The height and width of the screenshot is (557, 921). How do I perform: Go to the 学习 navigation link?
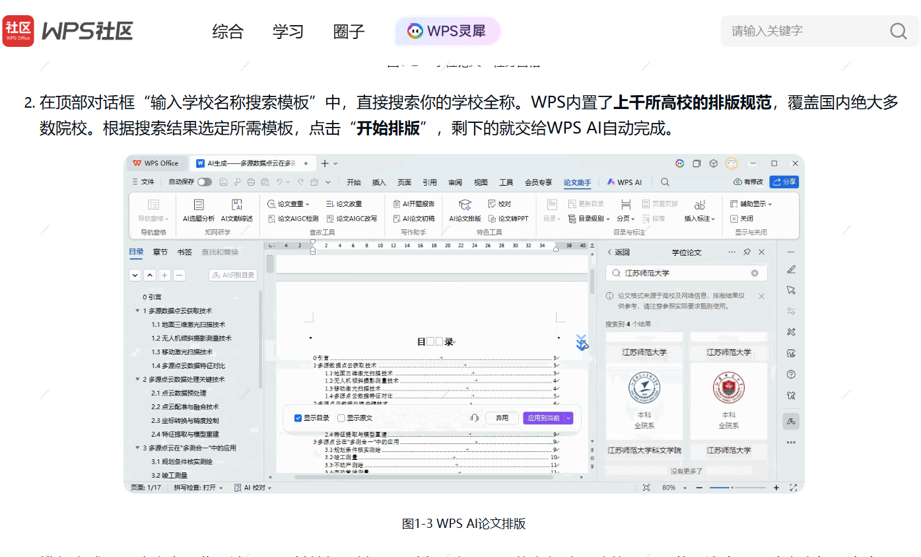(288, 31)
